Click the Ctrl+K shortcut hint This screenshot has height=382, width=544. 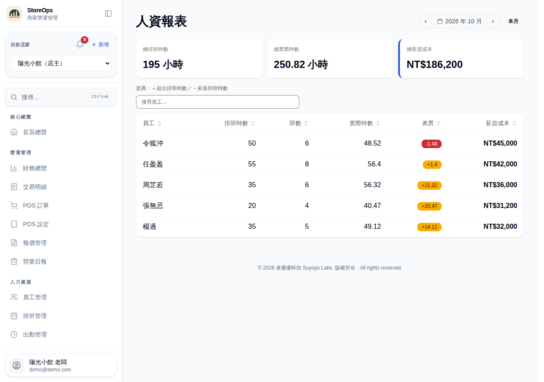pyautogui.click(x=100, y=97)
